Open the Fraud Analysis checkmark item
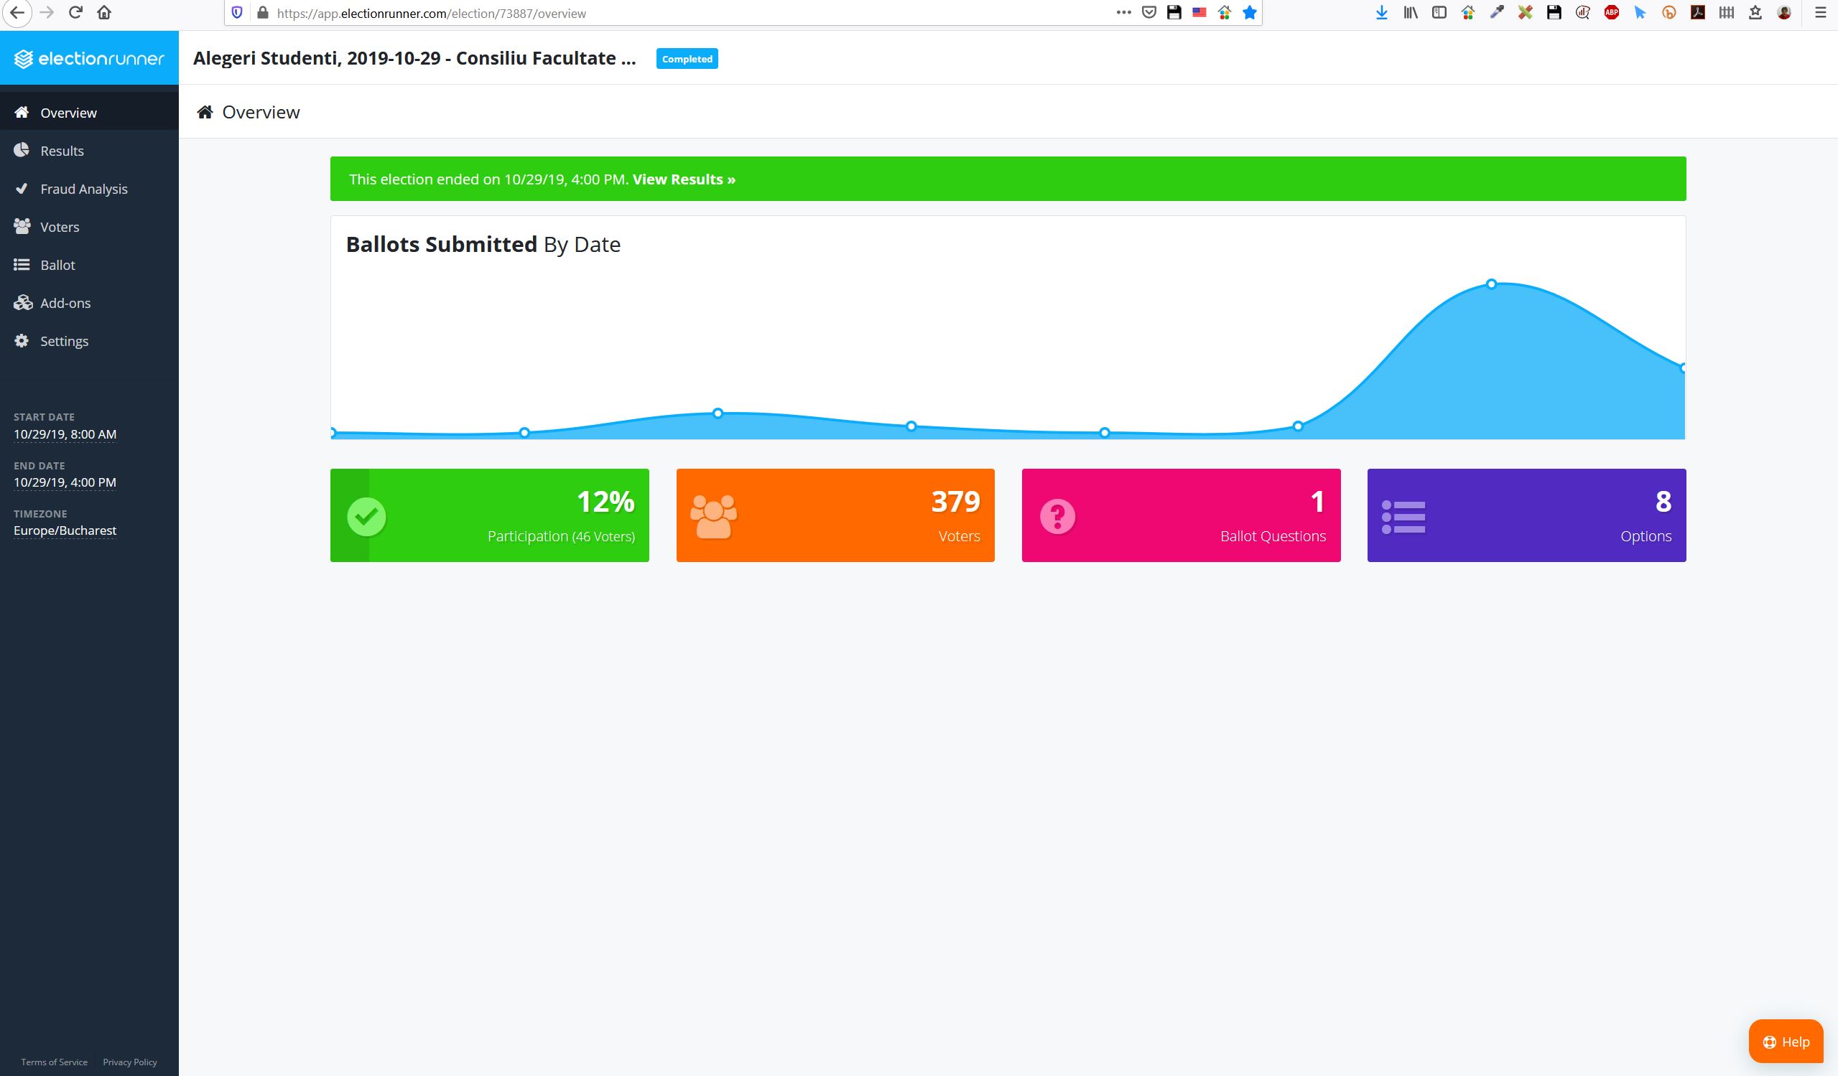Image resolution: width=1838 pixels, height=1076 pixels. pyautogui.click(x=89, y=189)
